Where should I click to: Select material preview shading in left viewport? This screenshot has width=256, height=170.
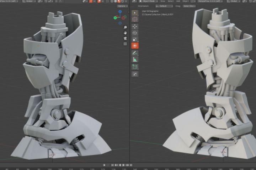(x=119, y=1)
